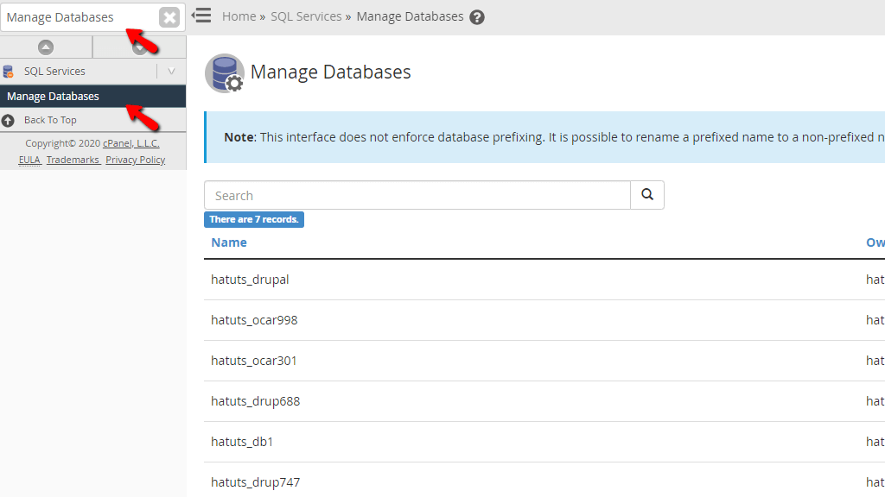This screenshot has width=885, height=497.
Task: Click the up arrow navigation button in sidebar
Action: point(46,47)
